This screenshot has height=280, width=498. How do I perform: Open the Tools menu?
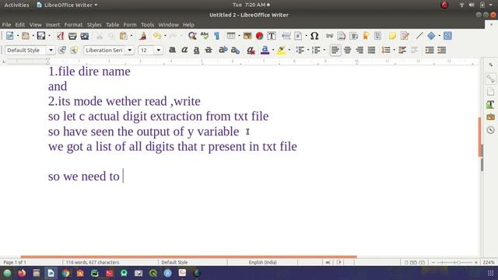coord(147,25)
